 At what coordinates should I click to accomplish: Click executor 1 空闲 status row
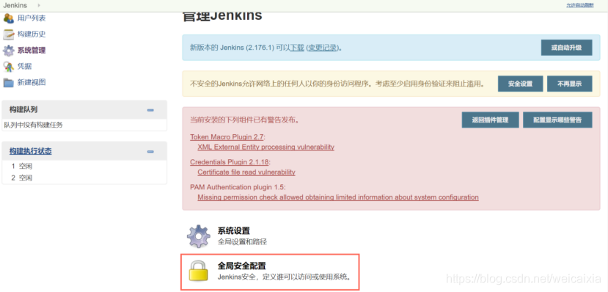[84, 167]
